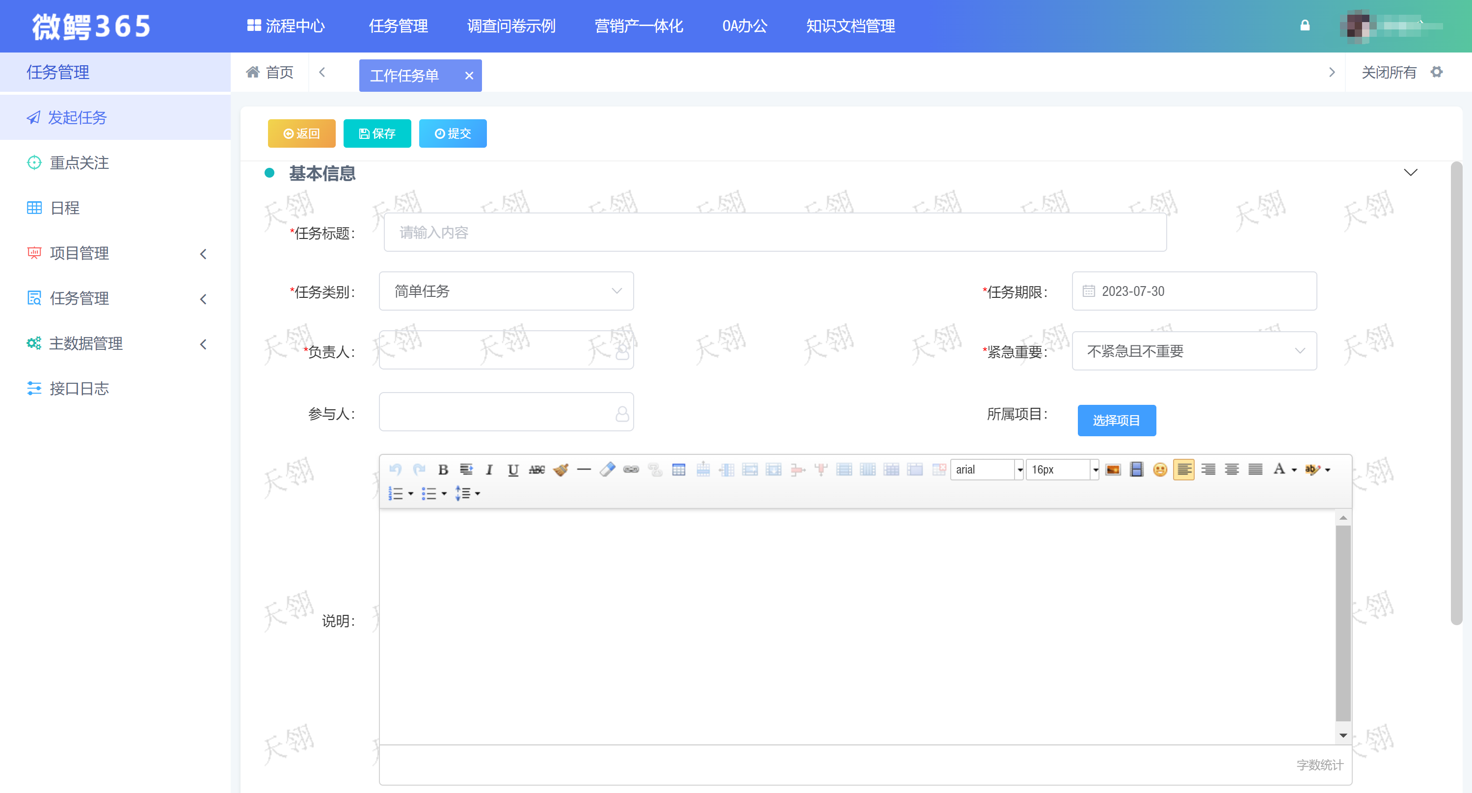Click the lock icon in header
Image resolution: width=1472 pixels, height=793 pixels.
(1305, 26)
